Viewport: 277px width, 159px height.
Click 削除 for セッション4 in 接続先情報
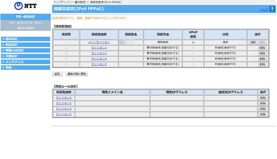click(262, 59)
